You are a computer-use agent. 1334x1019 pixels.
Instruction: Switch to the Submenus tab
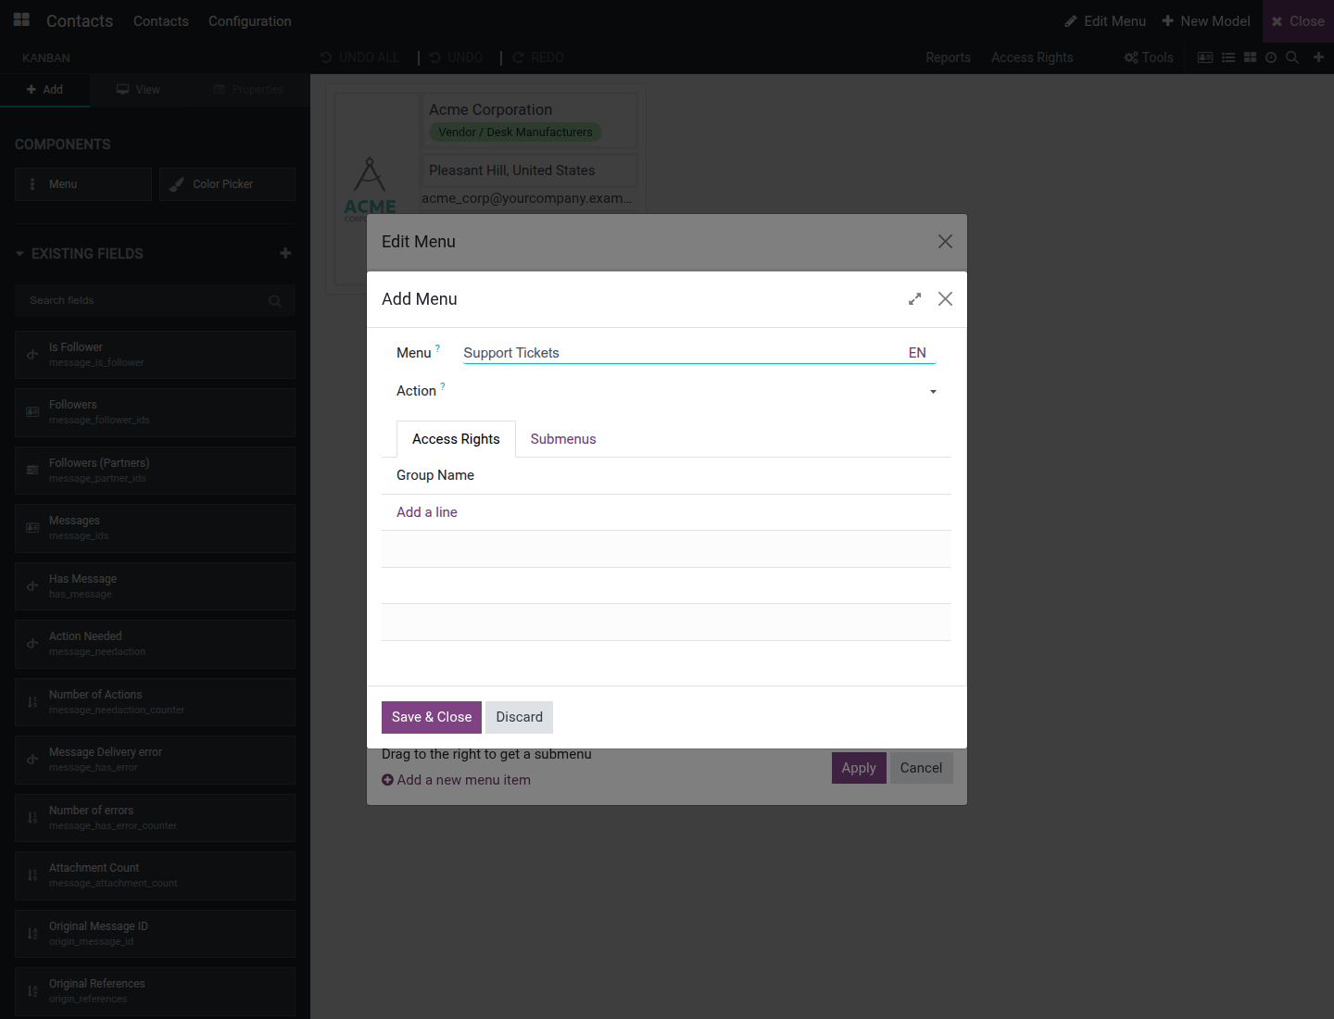(x=563, y=439)
